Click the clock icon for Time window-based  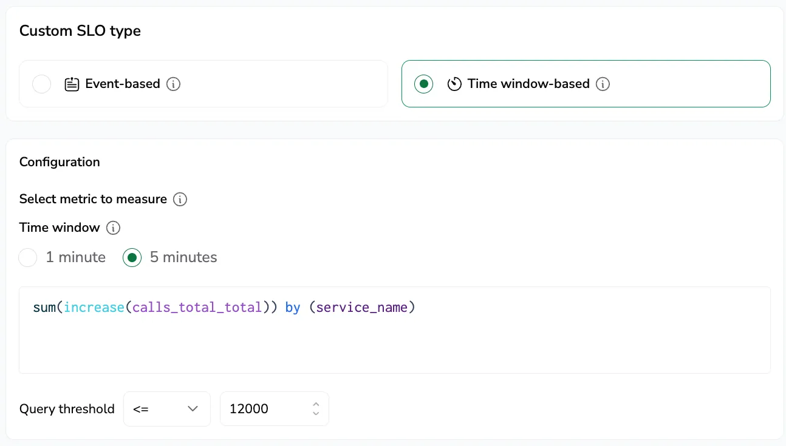pos(454,84)
